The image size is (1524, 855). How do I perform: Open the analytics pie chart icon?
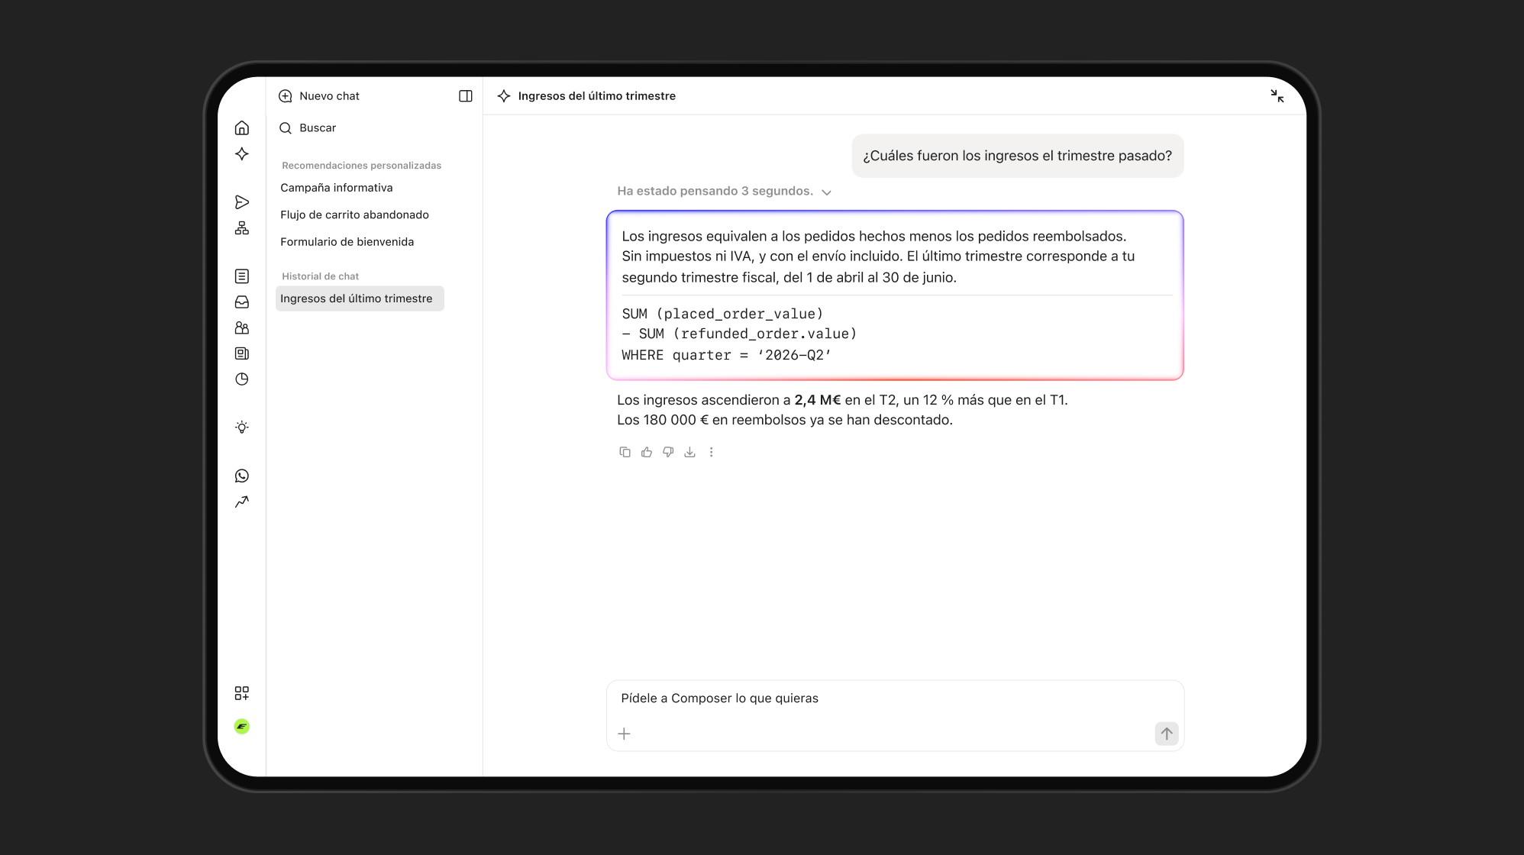(242, 379)
